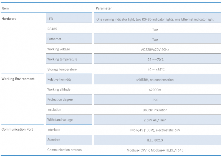Click the "Parameter" column header
This screenshot has width=222, height=157.
[x=104, y=8]
